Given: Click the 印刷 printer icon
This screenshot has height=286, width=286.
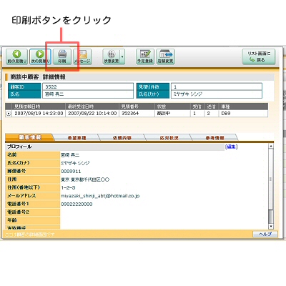Looking at the screenshot, I should [x=62, y=56].
